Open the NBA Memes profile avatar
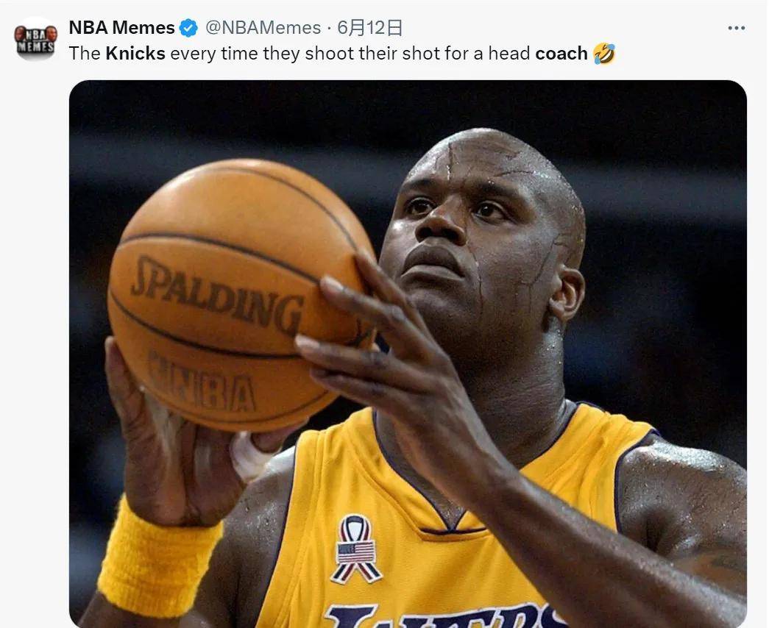Screen dimensions: 769x628 click(36, 39)
